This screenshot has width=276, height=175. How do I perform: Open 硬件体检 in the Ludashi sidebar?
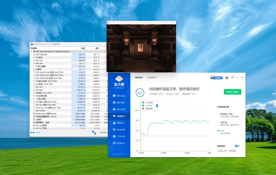(119, 96)
